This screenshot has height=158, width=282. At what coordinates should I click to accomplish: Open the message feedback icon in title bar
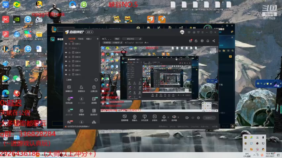[x=189, y=32]
